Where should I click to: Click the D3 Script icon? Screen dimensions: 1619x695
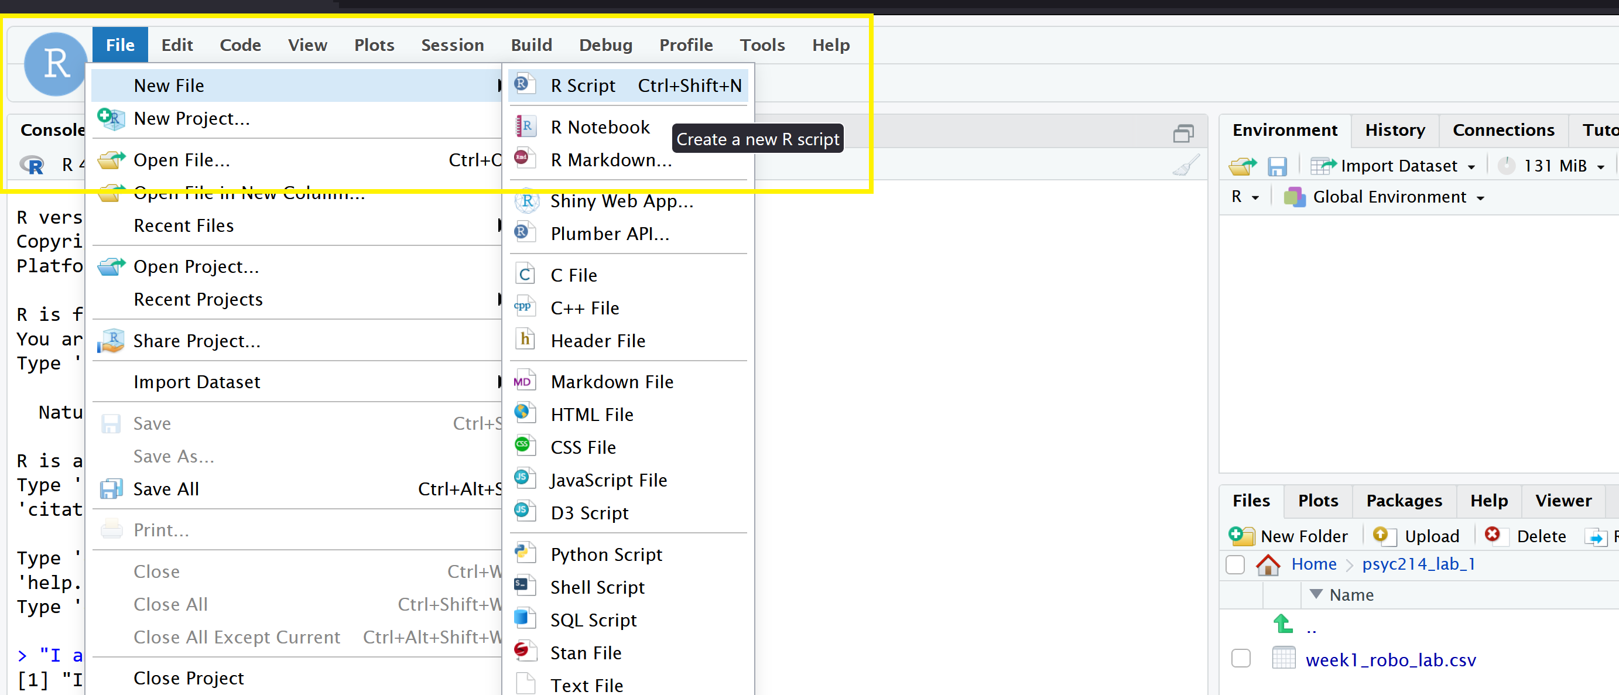(x=525, y=512)
